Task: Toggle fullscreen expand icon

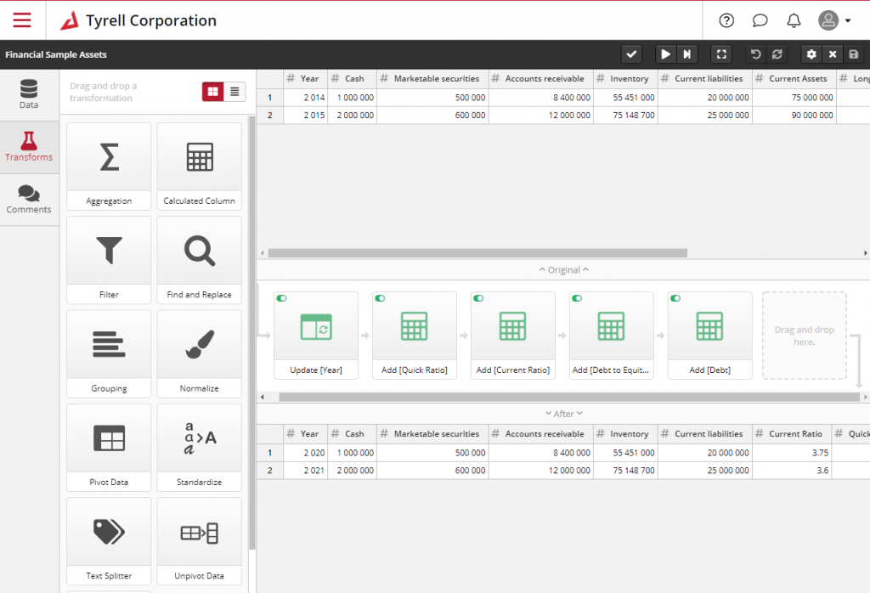Action: [x=721, y=54]
